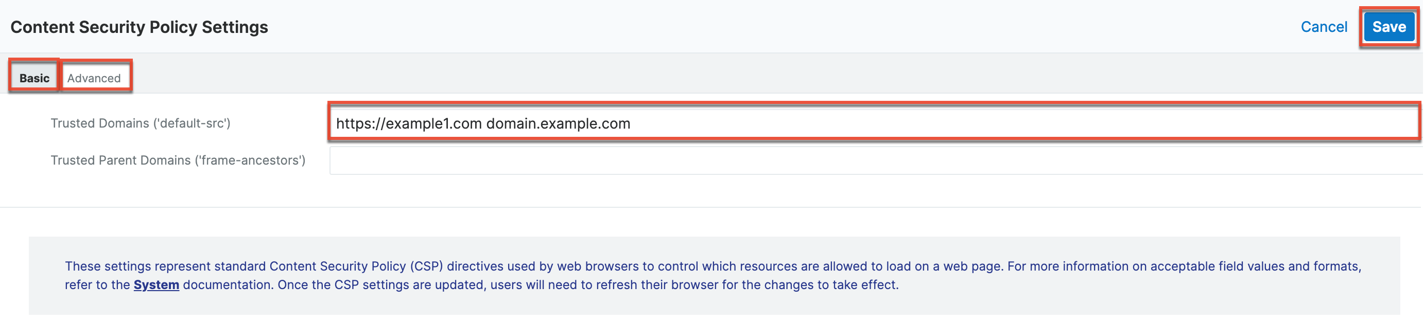Switch to the Basic tab
Viewport: 1424px width, 322px height.
pos(34,78)
